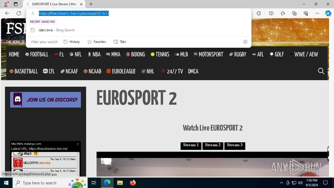Open the notification center icon

click(x=325, y=183)
